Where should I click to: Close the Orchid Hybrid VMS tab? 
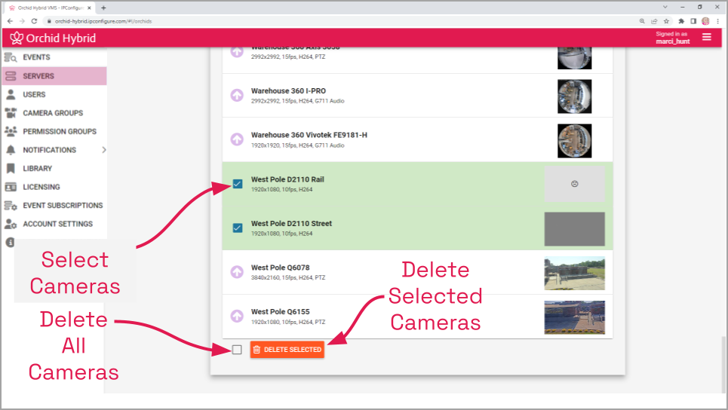[89, 8]
